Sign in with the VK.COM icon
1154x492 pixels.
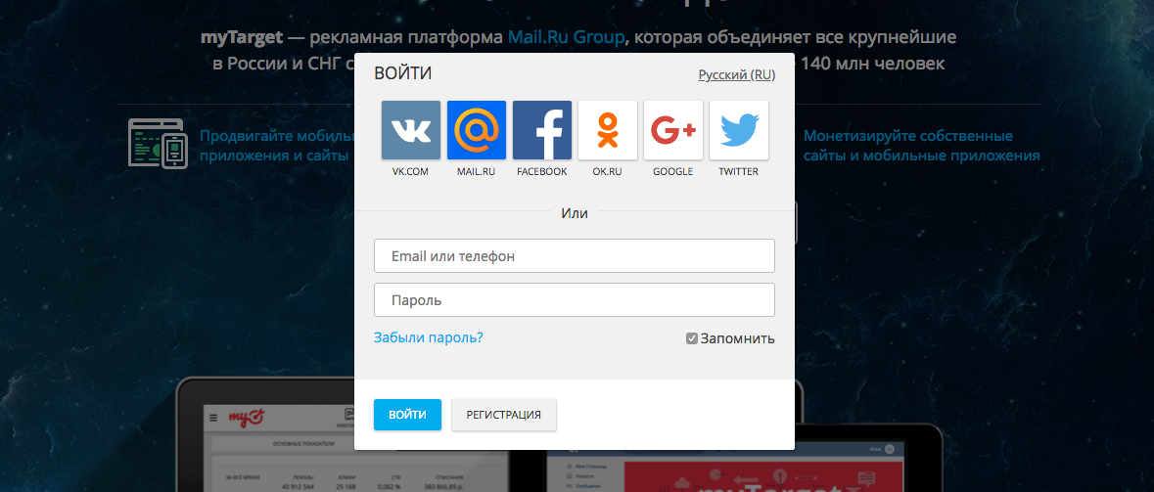click(411, 130)
